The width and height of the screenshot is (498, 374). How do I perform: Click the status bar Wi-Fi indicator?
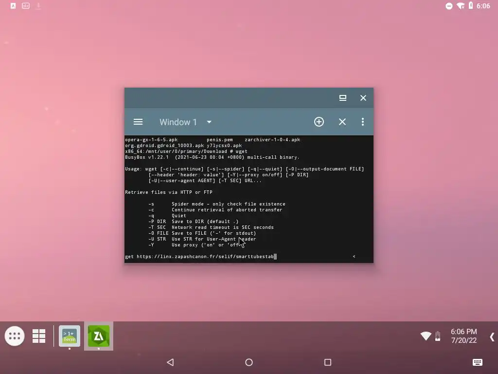(460, 6)
